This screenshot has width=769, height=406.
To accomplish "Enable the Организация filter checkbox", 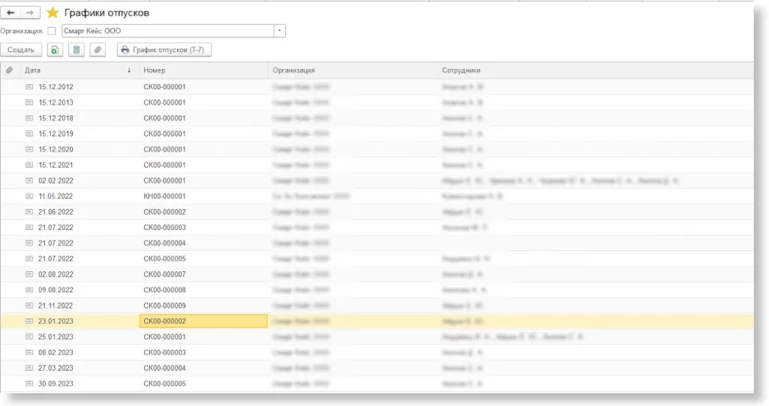I will (52, 31).
